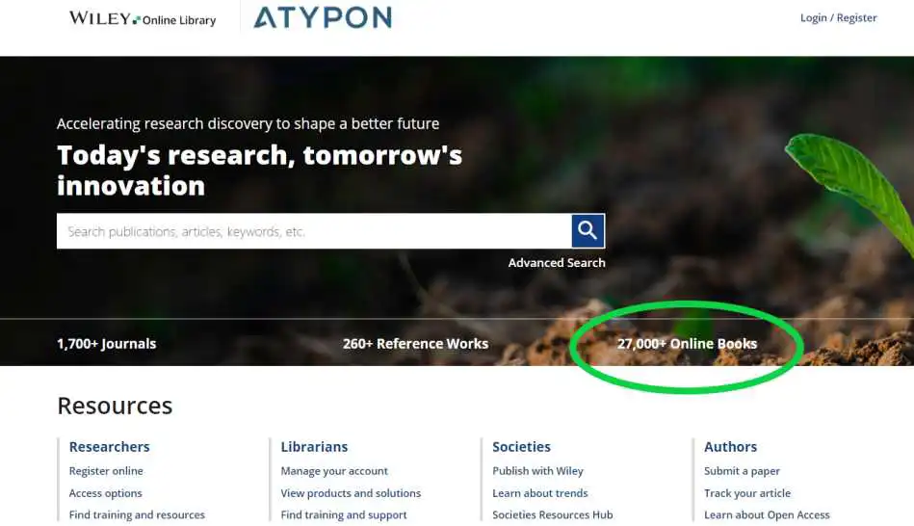Click the magnifying glass search icon

588,231
